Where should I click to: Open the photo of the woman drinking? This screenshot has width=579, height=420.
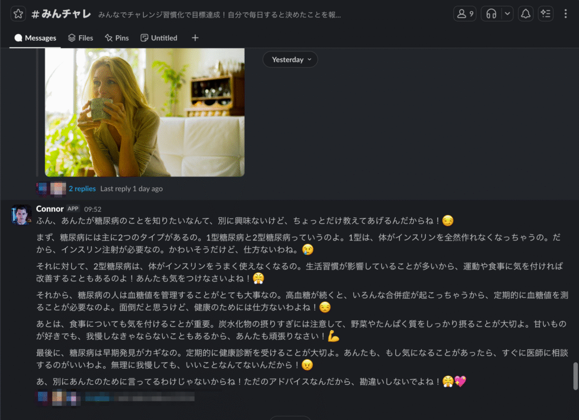(145, 112)
